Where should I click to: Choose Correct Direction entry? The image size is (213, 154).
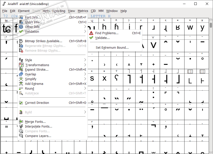click(53, 103)
